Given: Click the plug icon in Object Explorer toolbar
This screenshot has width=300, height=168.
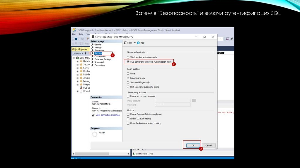Looking at the screenshot, I should (x=86, y=54).
